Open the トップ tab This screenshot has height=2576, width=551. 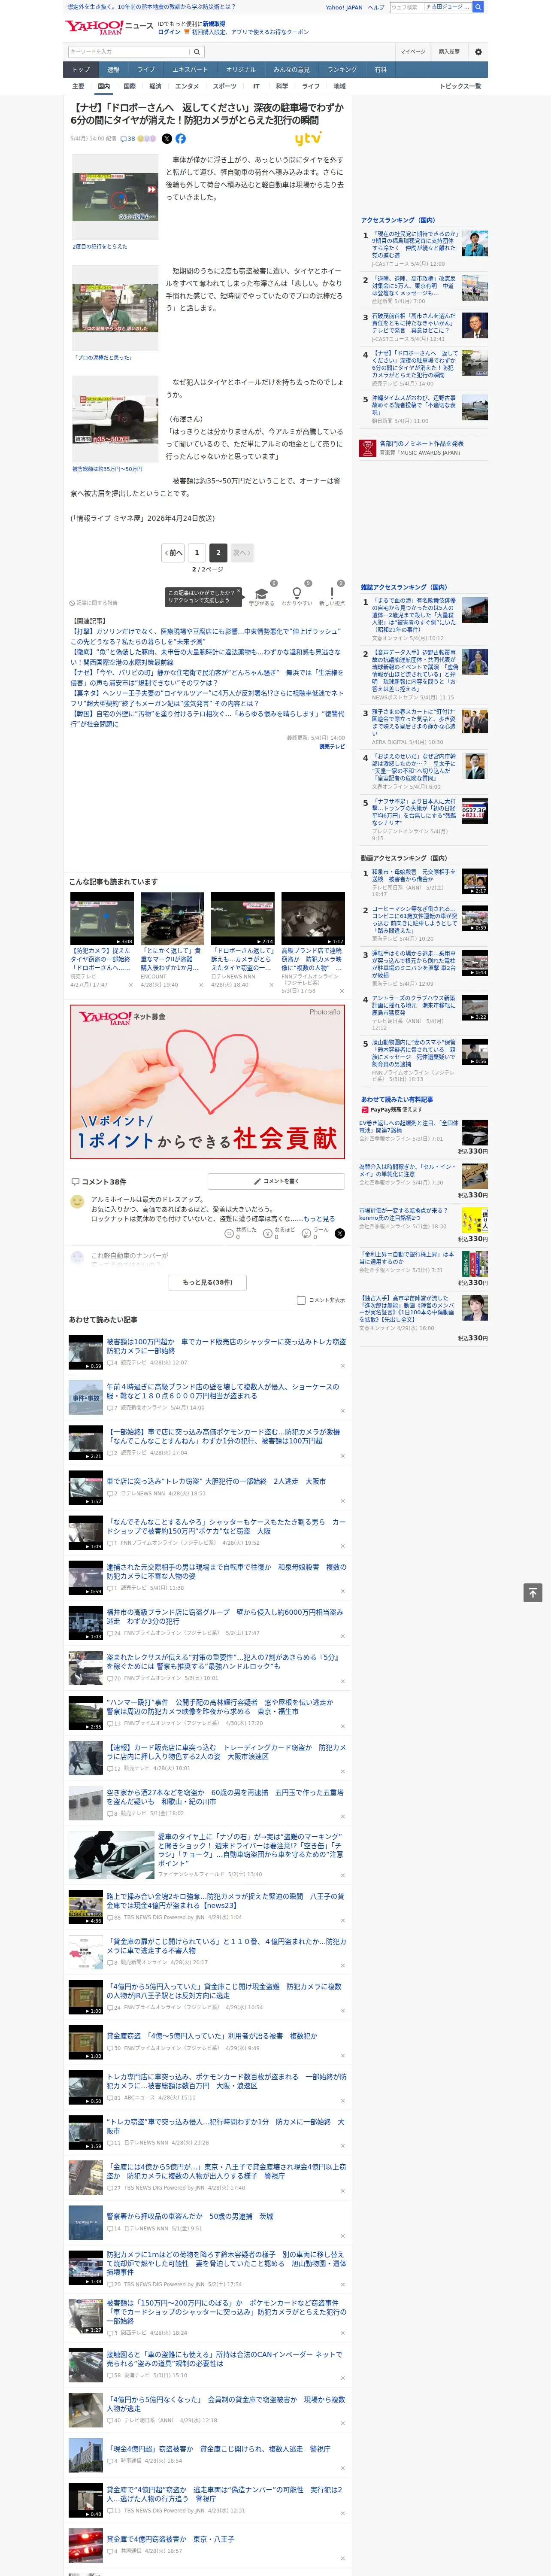click(x=81, y=70)
